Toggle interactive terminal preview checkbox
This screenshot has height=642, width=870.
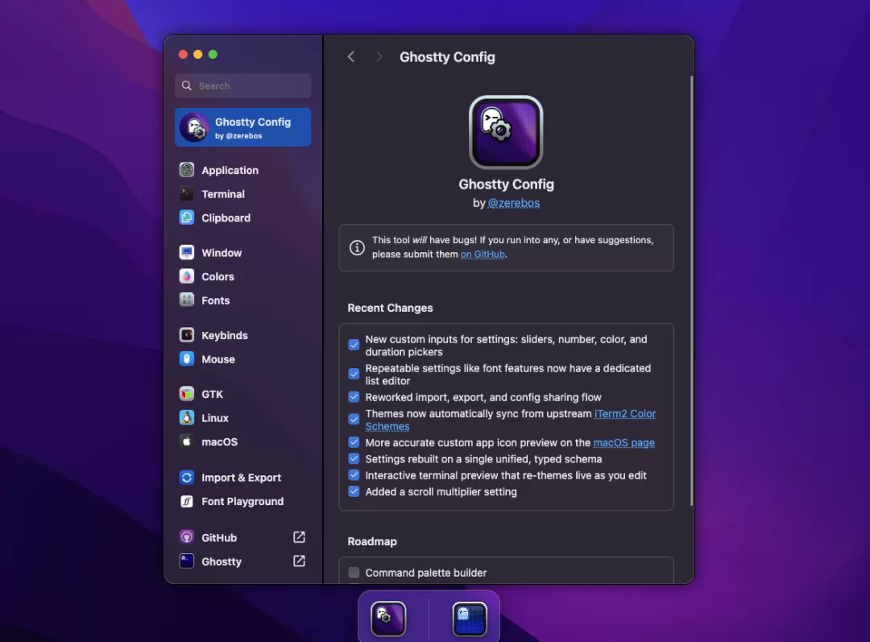[354, 475]
